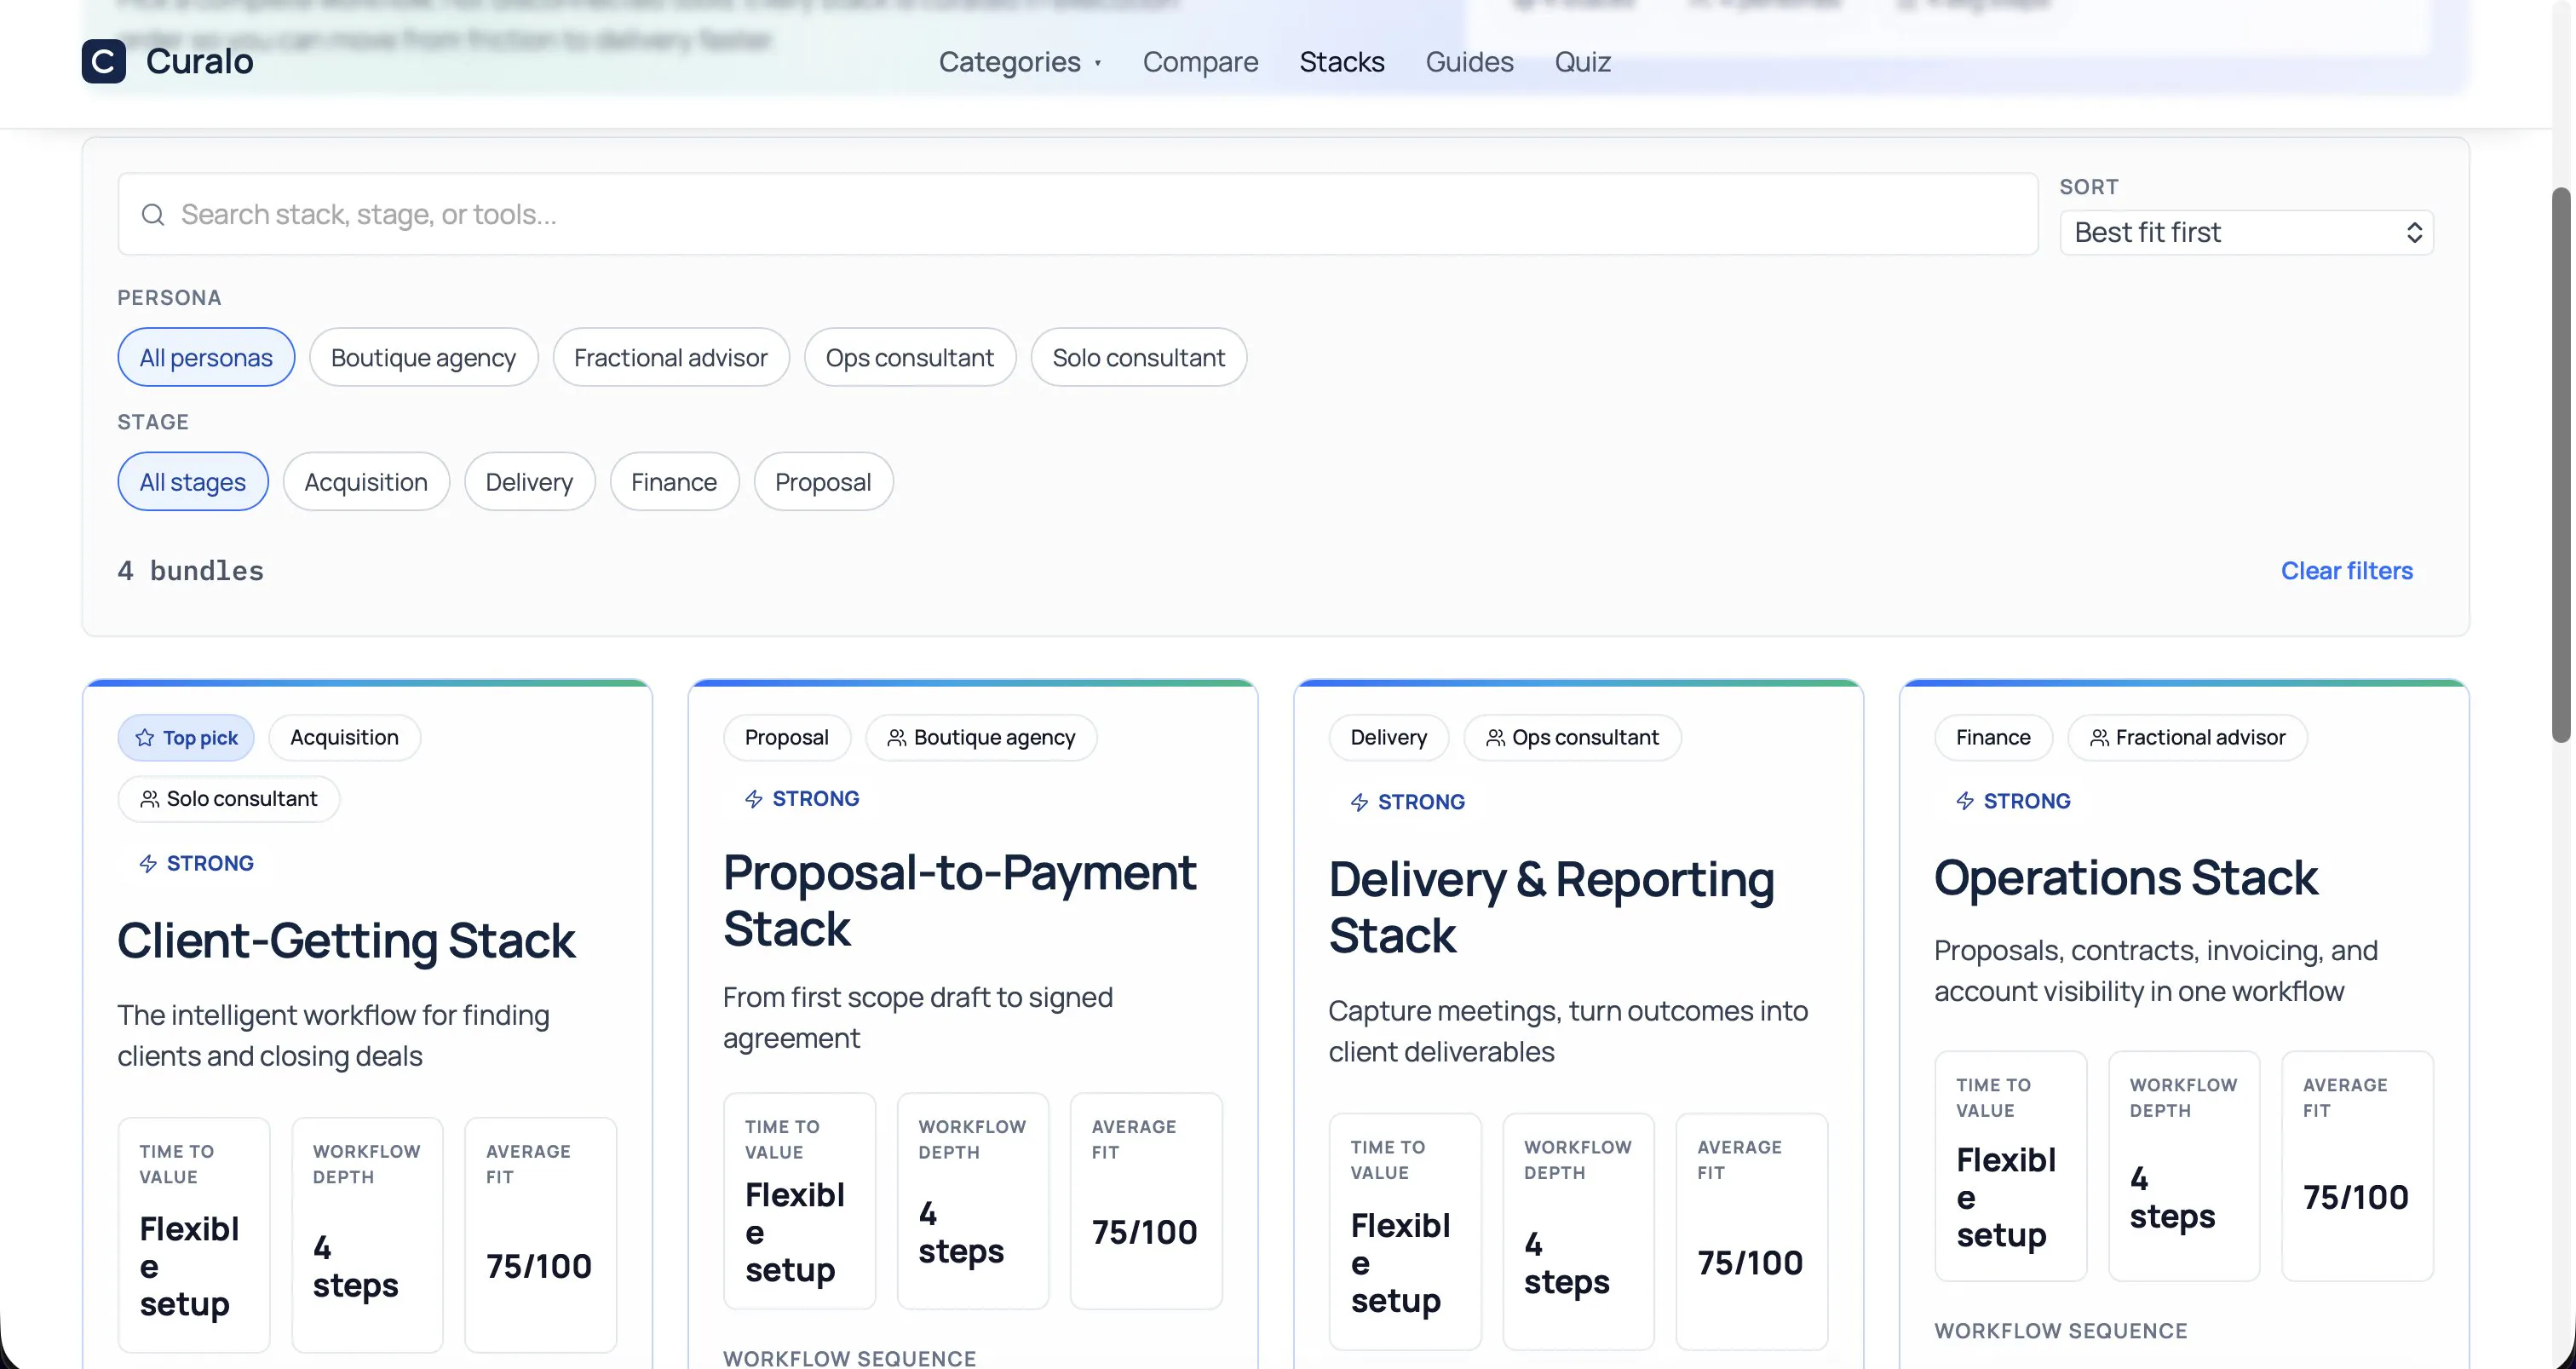2576x1369 pixels.
Task: Click the STRONG label on Proposal-to-Payment Stack
Action: [x=816, y=799]
